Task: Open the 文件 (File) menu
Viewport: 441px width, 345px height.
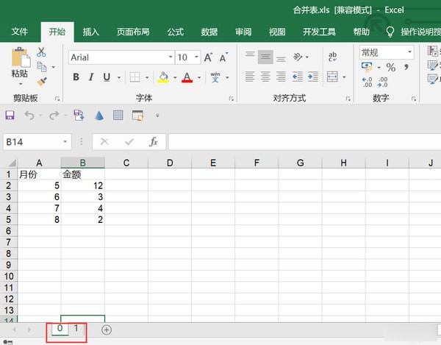Action: click(20, 32)
